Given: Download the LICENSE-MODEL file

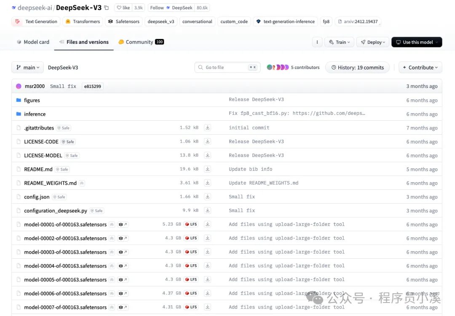Looking at the screenshot, I should tap(207, 155).
